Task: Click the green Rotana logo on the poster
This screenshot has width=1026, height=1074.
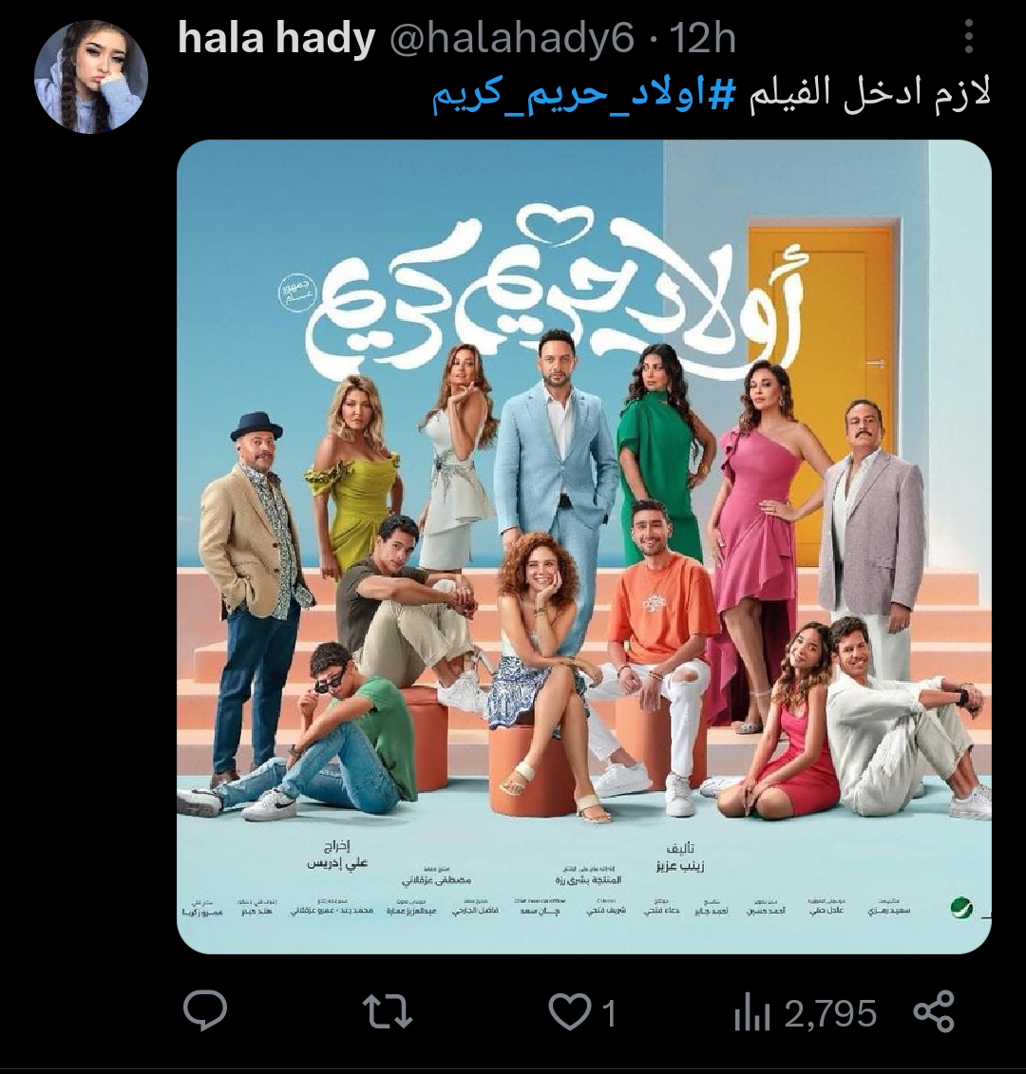Action: pos(961,908)
